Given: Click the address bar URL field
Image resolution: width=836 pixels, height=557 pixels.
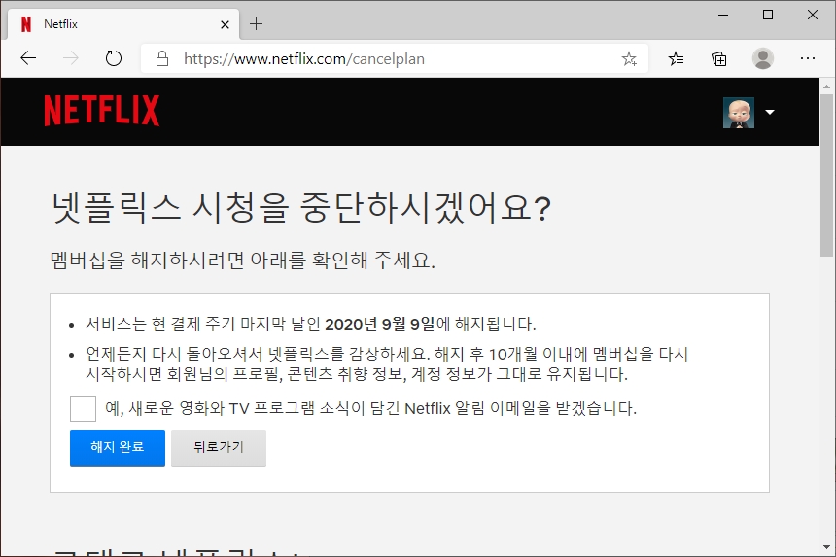Looking at the screenshot, I should pos(395,58).
